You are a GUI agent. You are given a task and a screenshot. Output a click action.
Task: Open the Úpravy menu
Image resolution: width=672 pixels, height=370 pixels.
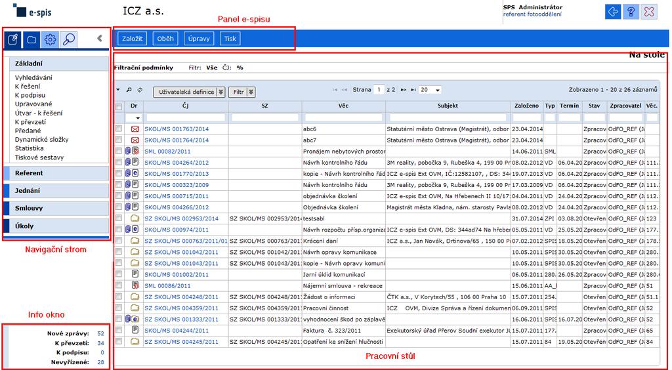[199, 39]
